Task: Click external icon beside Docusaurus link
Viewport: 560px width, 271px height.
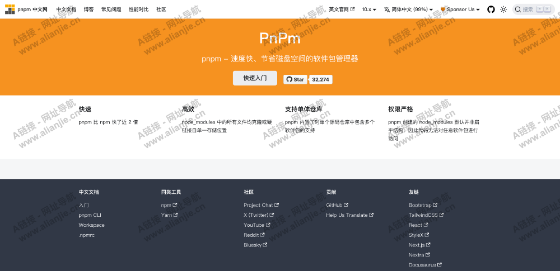Action: pyautogui.click(x=440, y=265)
